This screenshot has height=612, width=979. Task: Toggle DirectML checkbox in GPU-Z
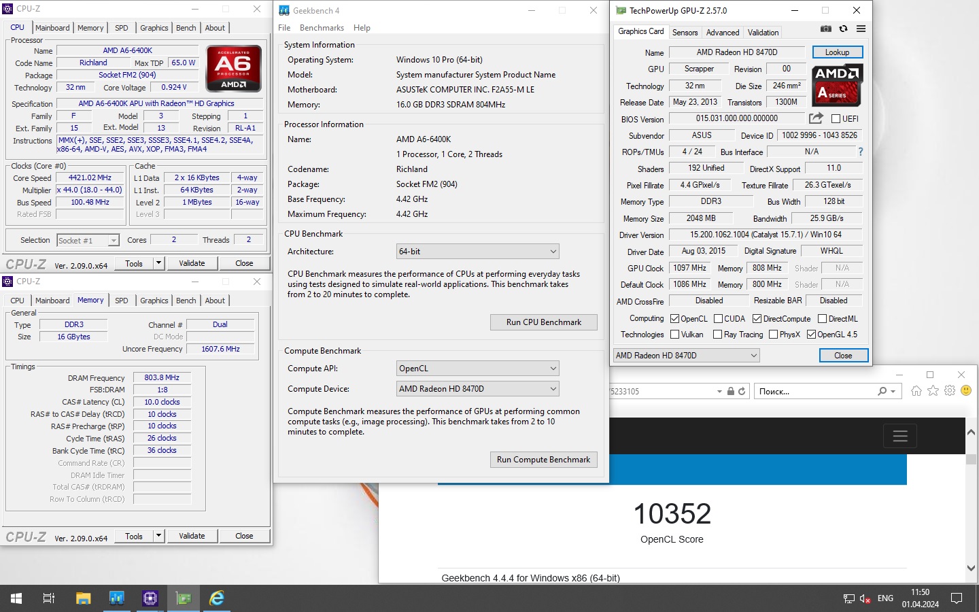(822, 319)
